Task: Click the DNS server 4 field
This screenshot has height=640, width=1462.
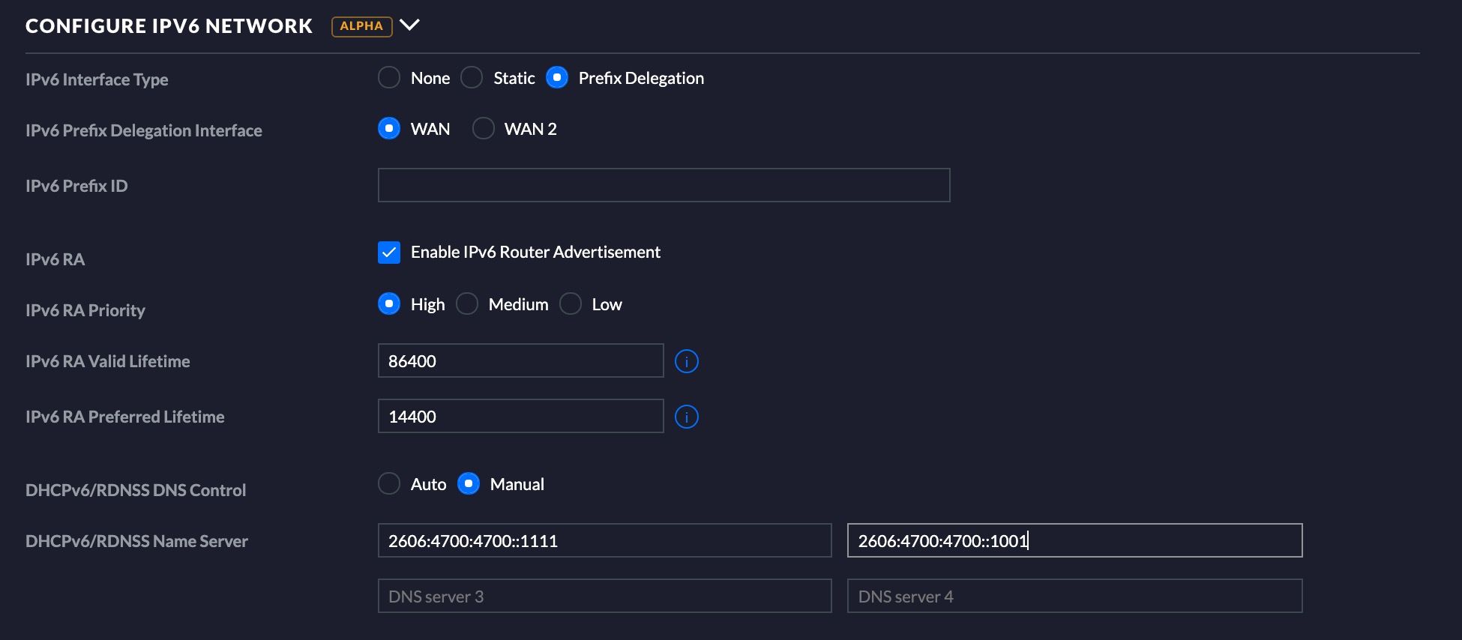Action: tap(1074, 596)
